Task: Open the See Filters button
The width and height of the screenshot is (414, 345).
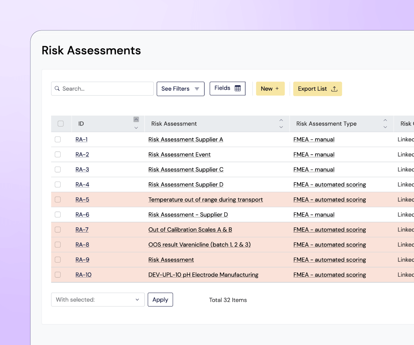Action: coord(180,89)
